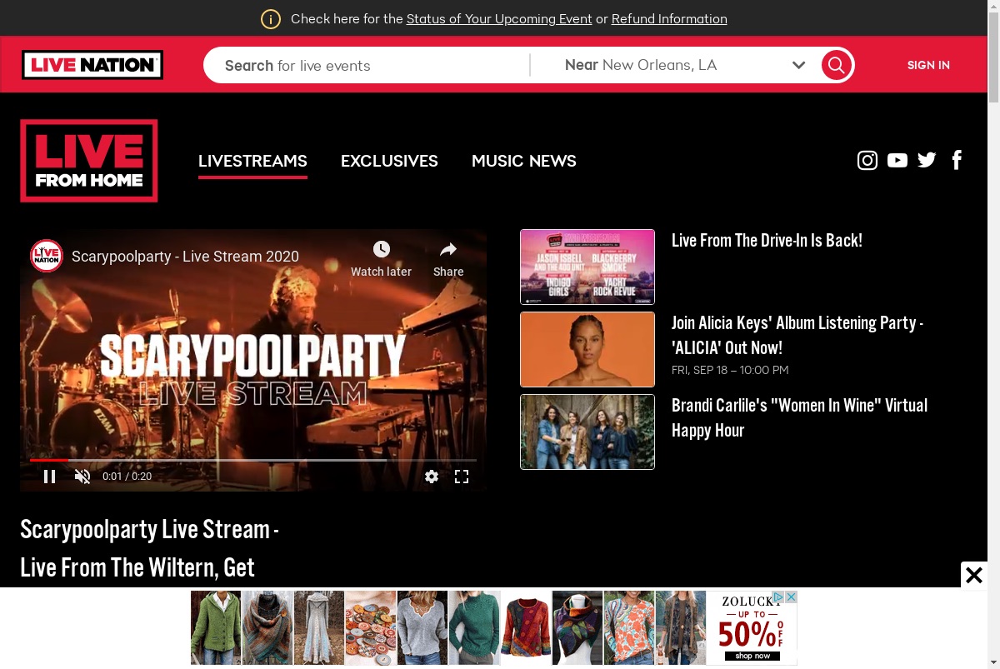The width and height of the screenshot is (1000, 669).
Task: Close the bottom ad banner with X
Action: coord(974,575)
